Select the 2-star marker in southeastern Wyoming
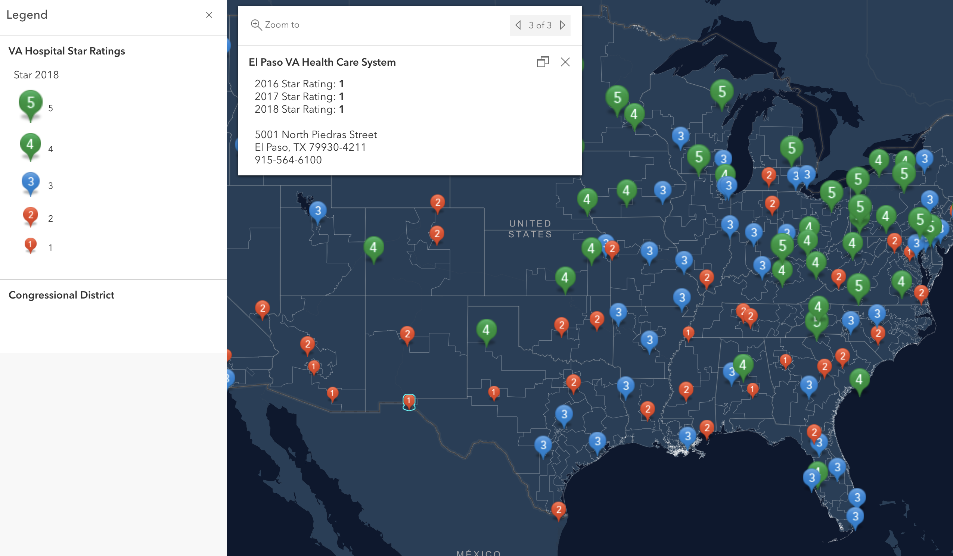Viewport: 953px width, 556px height. point(438,204)
